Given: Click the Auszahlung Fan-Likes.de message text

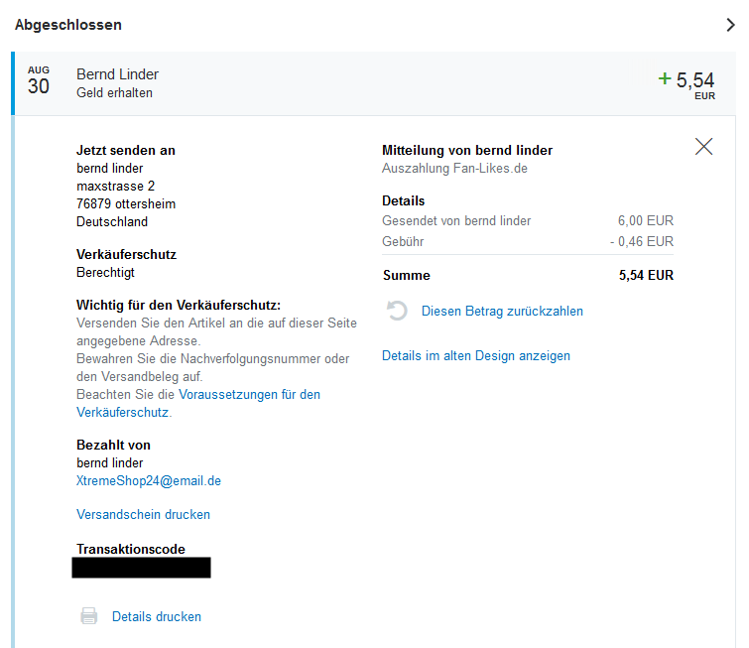Looking at the screenshot, I should 454,168.
